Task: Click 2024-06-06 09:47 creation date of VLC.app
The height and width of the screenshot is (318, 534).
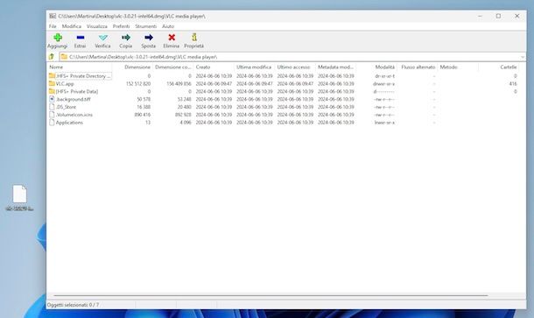Action: [x=214, y=83]
